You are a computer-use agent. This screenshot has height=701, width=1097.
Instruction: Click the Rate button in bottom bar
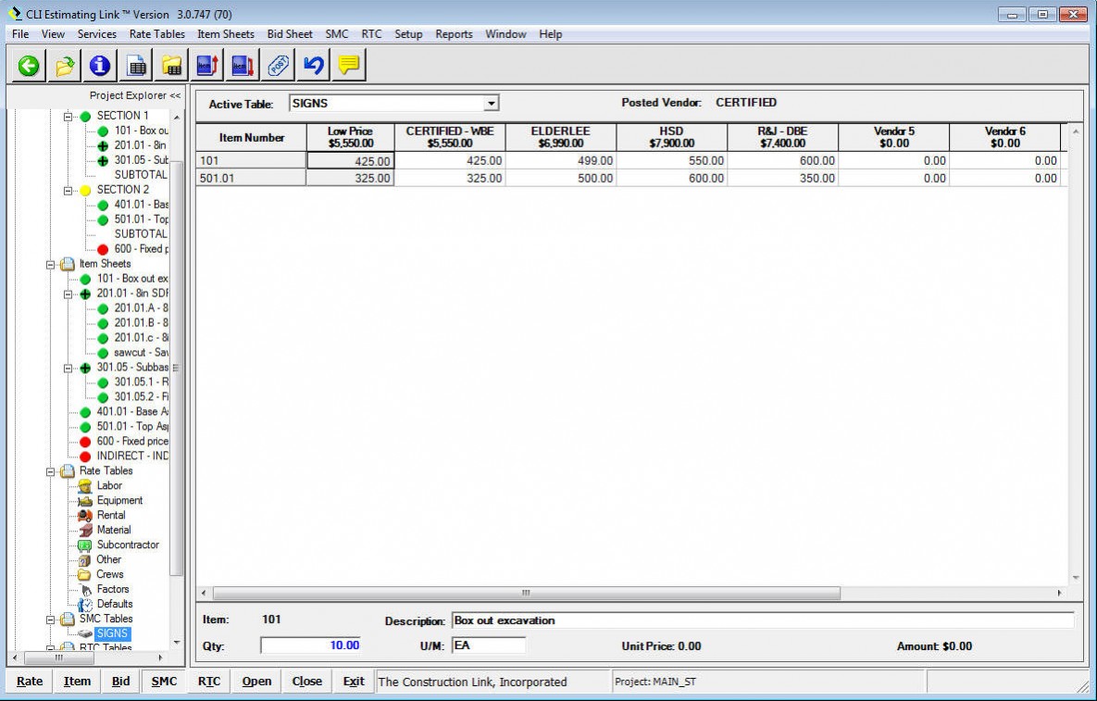[30, 682]
